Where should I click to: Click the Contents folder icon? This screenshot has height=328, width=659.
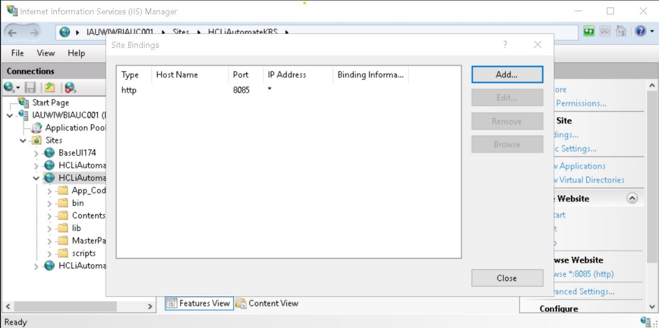click(63, 216)
